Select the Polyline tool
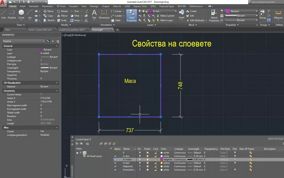The image size is (284, 178). (12, 14)
